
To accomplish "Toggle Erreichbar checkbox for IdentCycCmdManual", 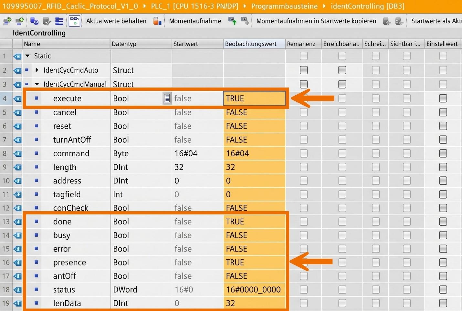I will pyautogui.click(x=342, y=84).
